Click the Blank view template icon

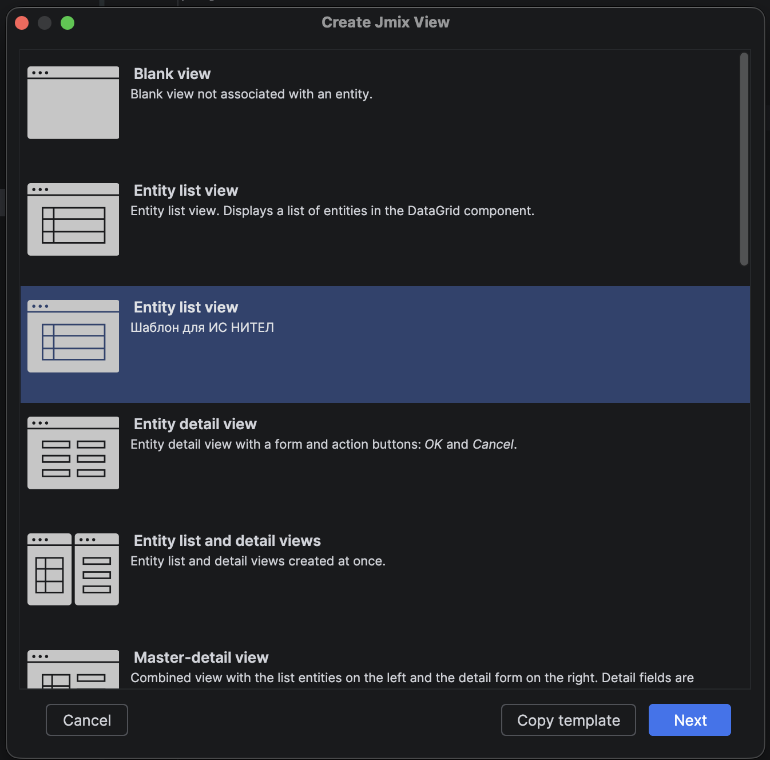click(73, 102)
